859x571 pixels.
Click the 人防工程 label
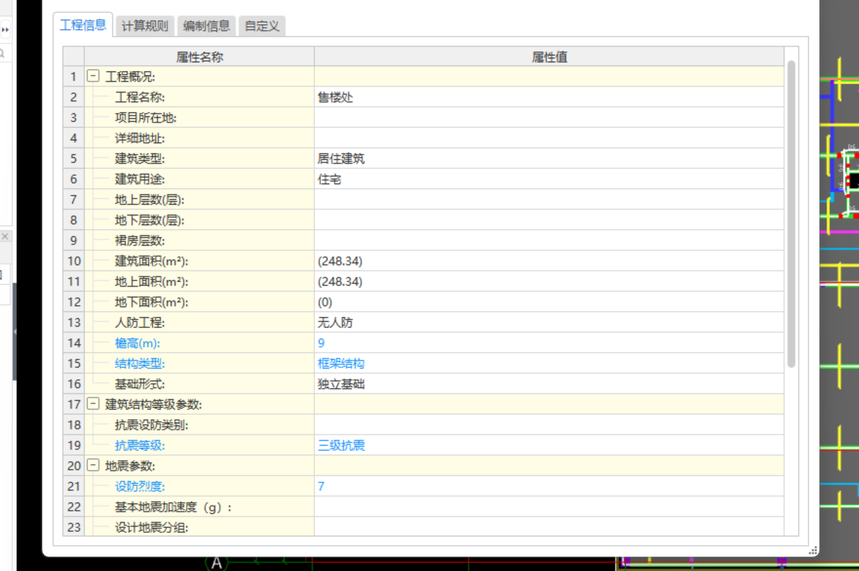click(140, 323)
